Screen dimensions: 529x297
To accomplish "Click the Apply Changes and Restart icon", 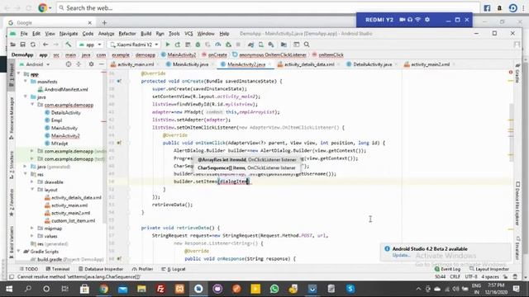I will point(178,45).
